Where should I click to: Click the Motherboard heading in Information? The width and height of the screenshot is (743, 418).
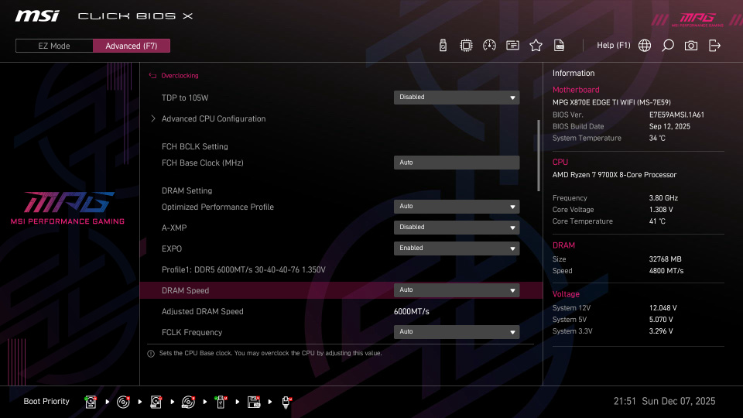[576, 90]
